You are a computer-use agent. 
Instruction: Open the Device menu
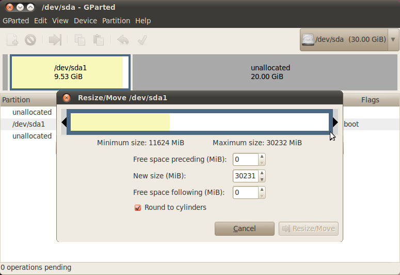click(86, 21)
